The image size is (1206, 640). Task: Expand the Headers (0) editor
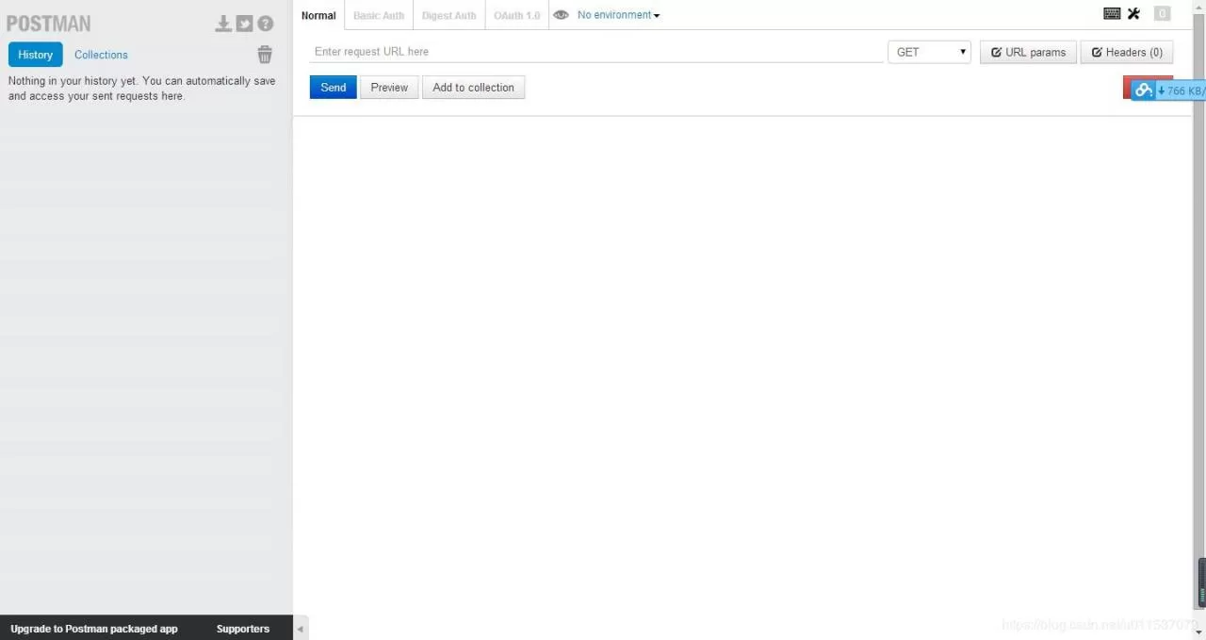click(x=1126, y=53)
